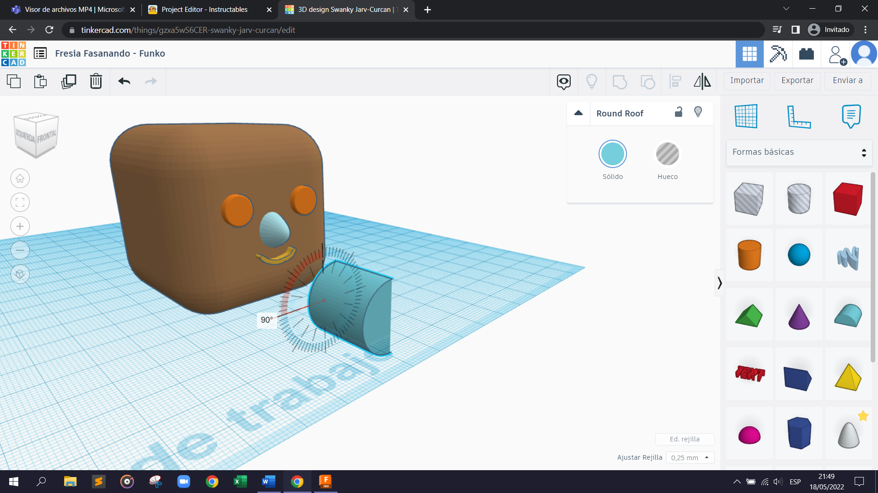
Task: Click the Exportar button
Action: 797,80
